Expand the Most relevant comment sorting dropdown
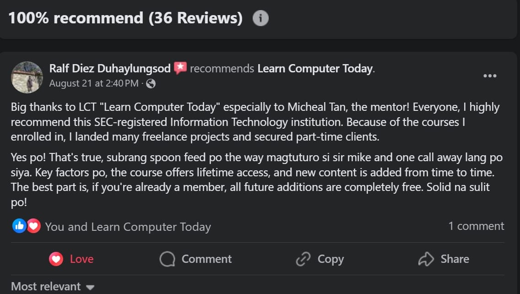Screen dimensions: 520x294 pyautogui.click(x=52, y=287)
